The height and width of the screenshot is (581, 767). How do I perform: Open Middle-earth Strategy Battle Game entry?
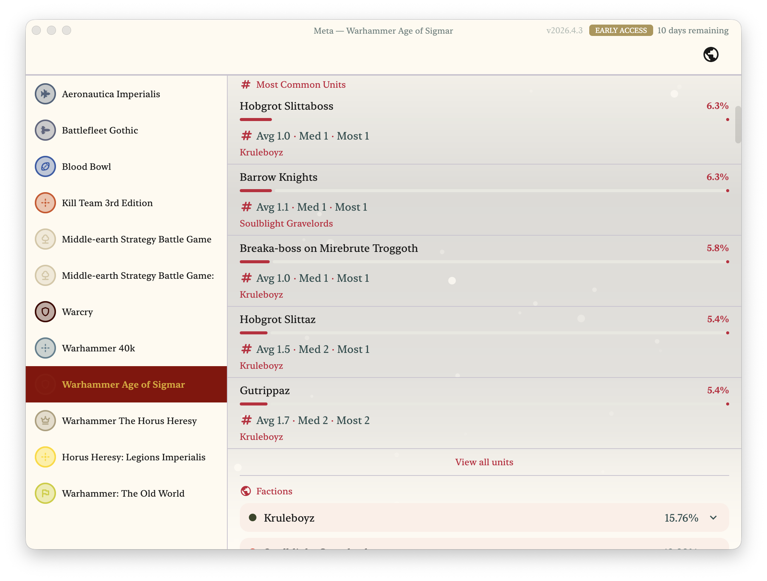136,239
